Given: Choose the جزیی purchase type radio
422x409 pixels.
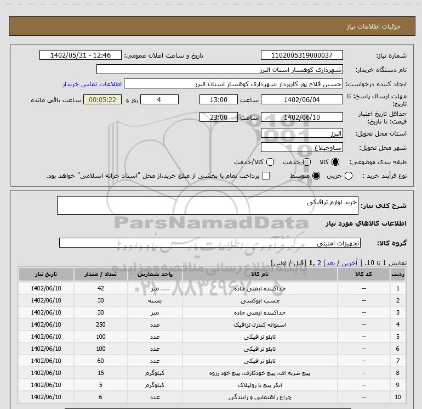Looking at the screenshot, I should click(349, 176).
